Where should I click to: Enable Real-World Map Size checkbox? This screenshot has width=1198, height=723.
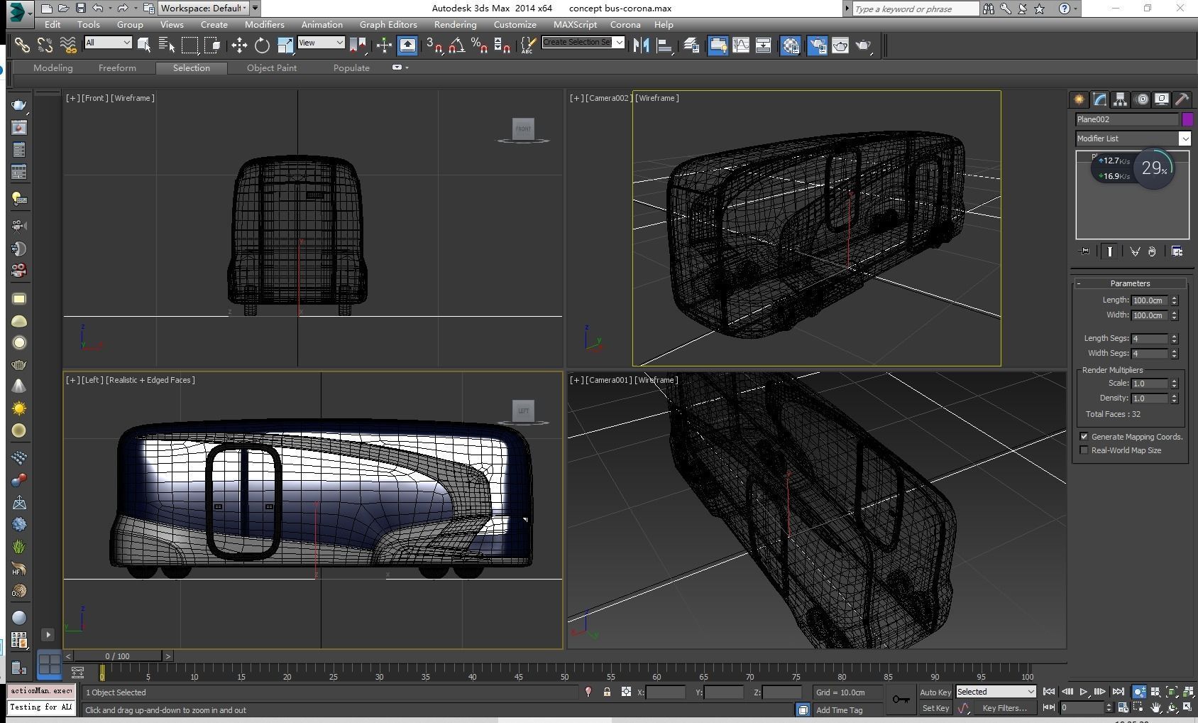(1084, 450)
